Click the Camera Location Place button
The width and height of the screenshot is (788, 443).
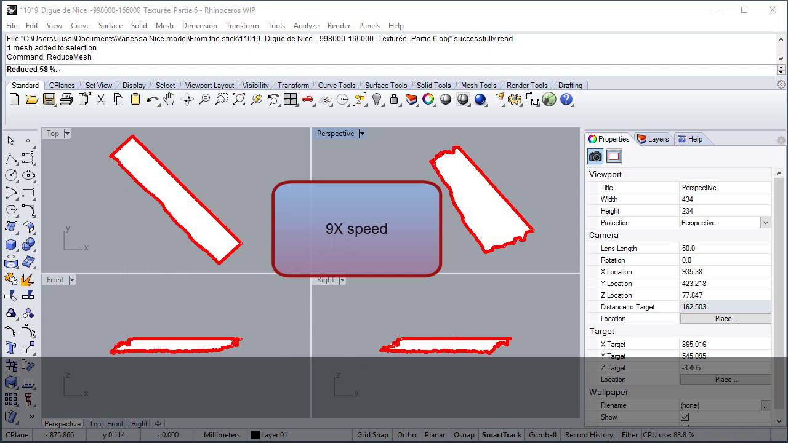click(725, 319)
